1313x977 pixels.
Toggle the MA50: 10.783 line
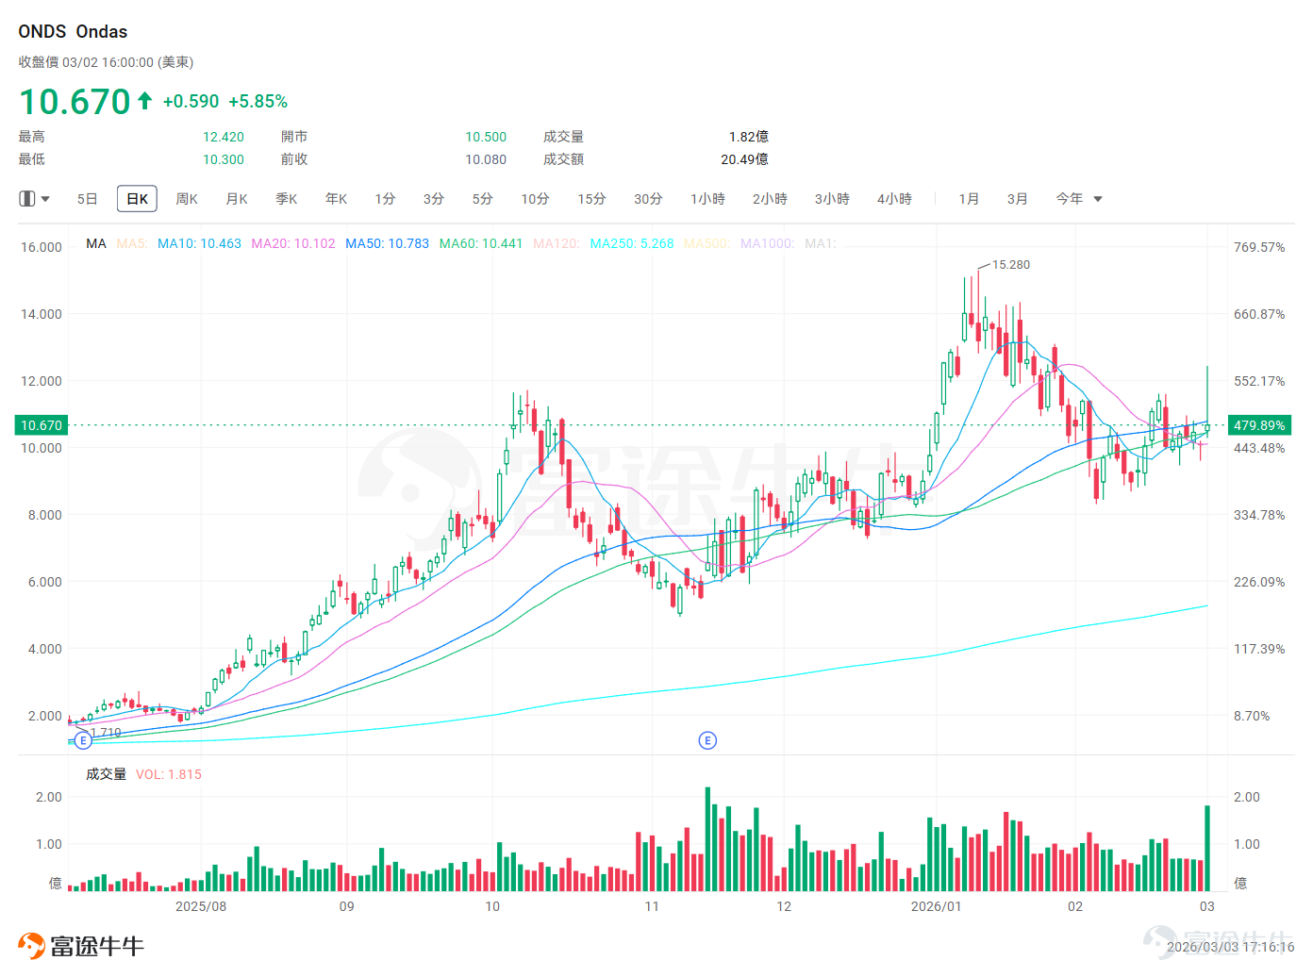[387, 243]
